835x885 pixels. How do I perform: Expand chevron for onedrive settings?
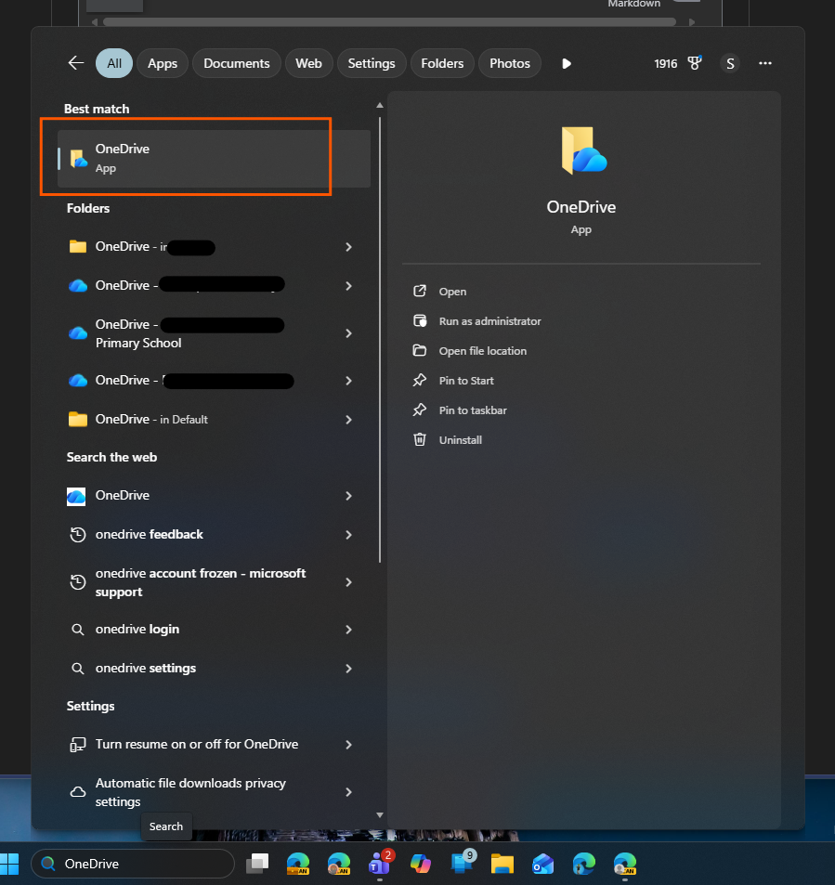pyautogui.click(x=349, y=669)
